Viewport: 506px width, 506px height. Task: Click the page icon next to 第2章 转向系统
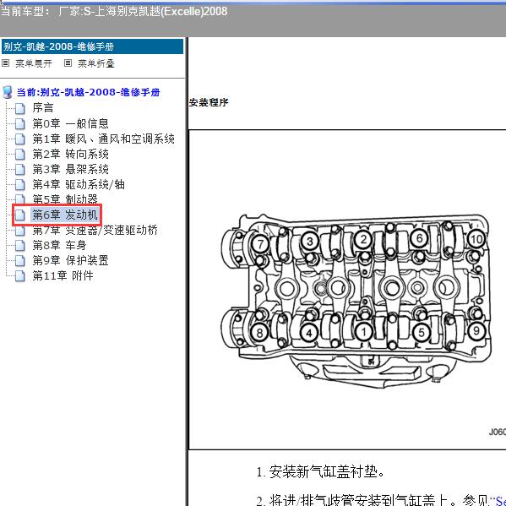[20, 155]
